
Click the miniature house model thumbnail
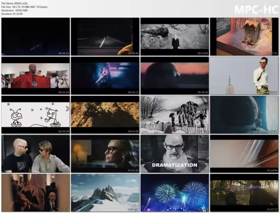tap(244, 37)
